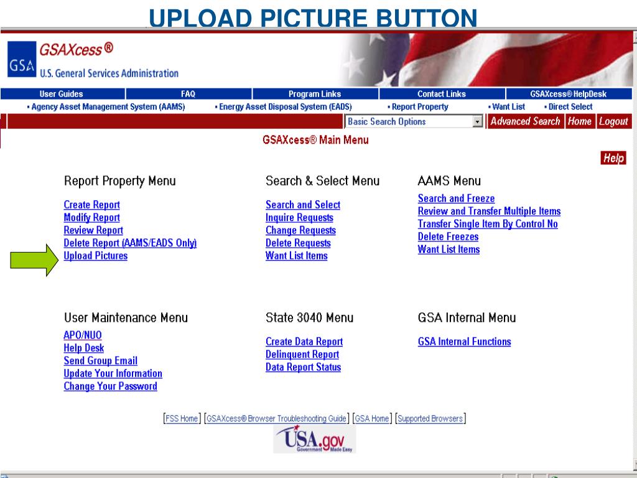Open Delete Freezes
The image size is (637, 478).
(x=448, y=237)
